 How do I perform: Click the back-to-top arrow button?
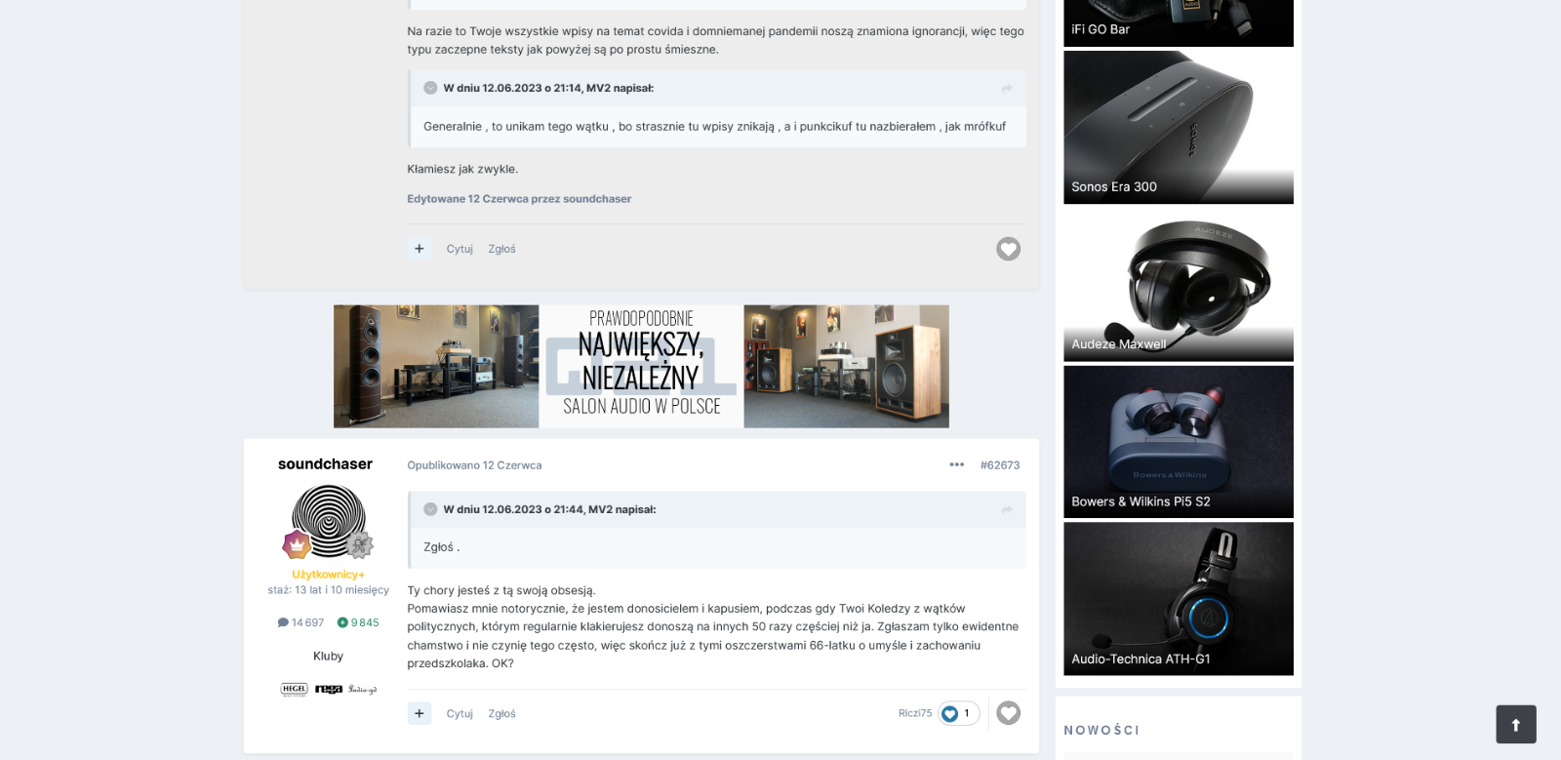click(1516, 725)
